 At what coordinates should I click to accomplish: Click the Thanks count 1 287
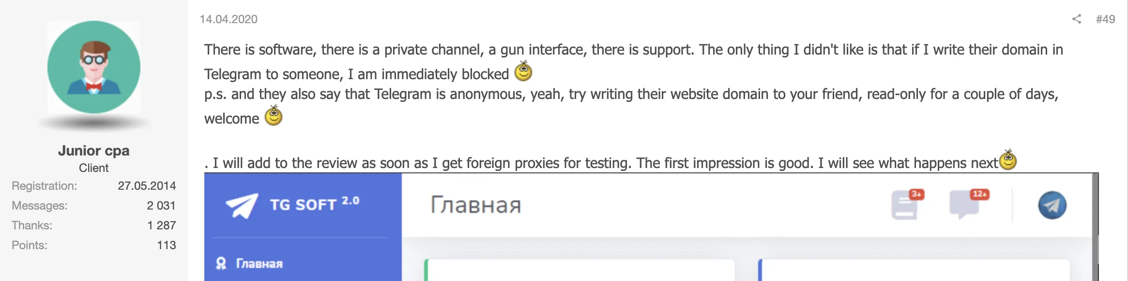click(162, 225)
